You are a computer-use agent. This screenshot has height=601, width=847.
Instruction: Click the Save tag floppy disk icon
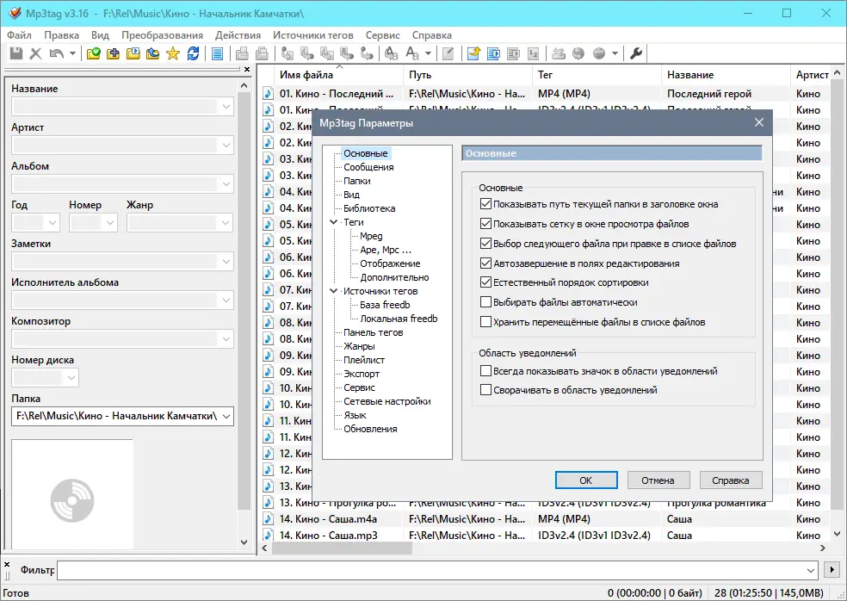pyautogui.click(x=16, y=53)
